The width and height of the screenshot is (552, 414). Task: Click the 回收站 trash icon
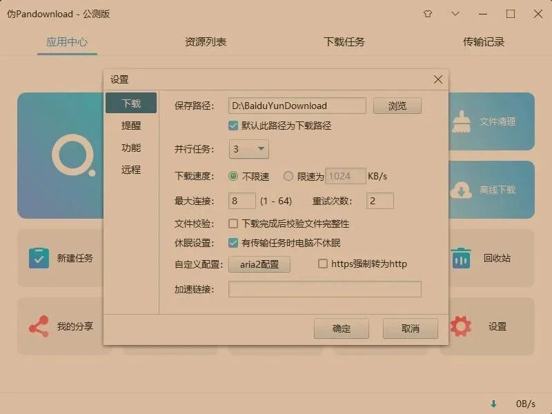pos(461,258)
